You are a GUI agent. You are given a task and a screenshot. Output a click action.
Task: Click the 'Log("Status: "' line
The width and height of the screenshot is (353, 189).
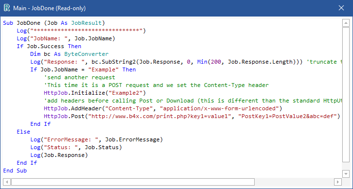click(x=76, y=147)
